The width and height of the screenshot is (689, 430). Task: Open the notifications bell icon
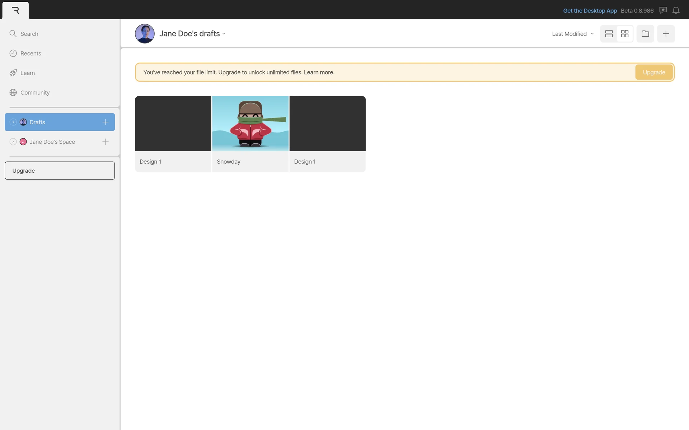(x=676, y=10)
